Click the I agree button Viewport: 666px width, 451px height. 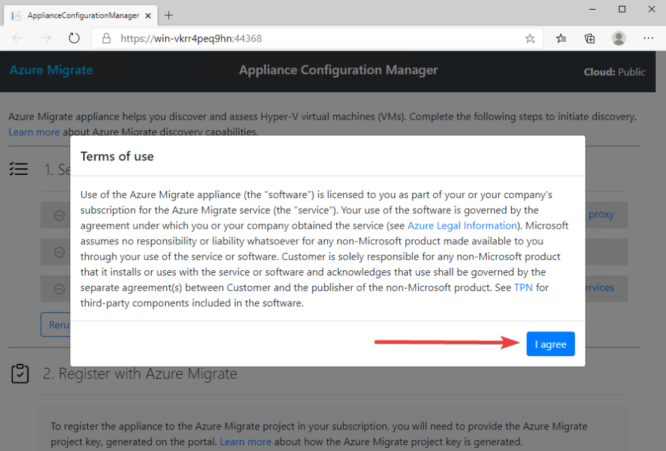(550, 344)
